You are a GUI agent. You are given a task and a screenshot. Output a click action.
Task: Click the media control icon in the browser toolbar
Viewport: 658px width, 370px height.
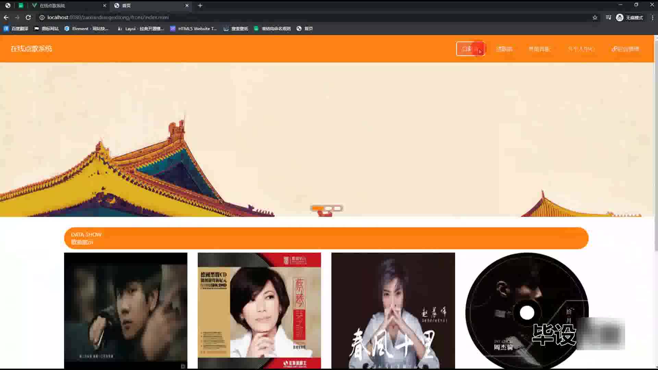pyautogui.click(x=608, y=17)
